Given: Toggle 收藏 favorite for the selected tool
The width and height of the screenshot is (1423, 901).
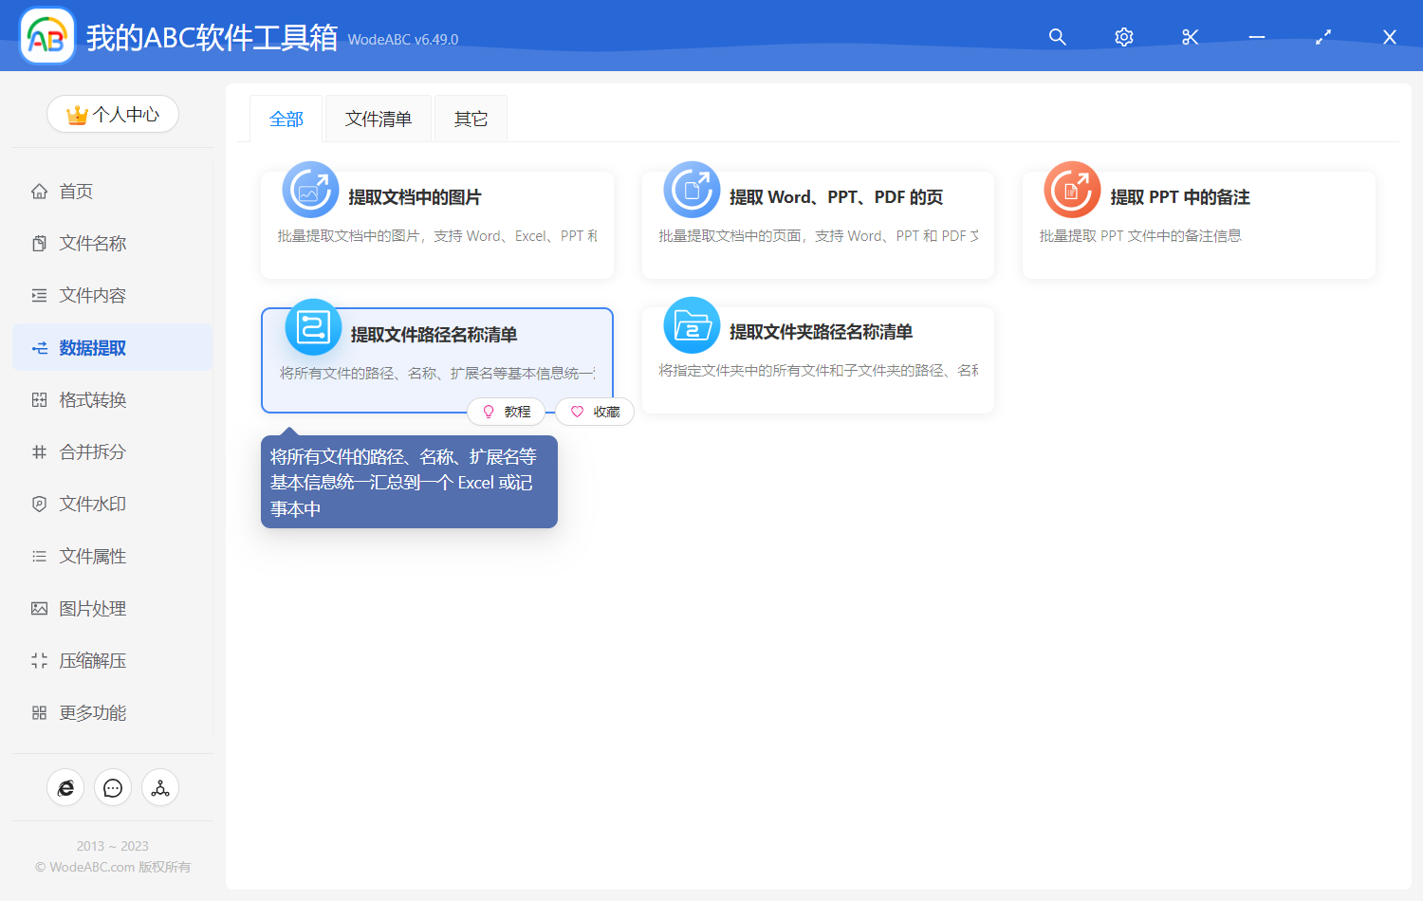Looking at the screenshot, I should pyautogui.click(x=595, y=412).
